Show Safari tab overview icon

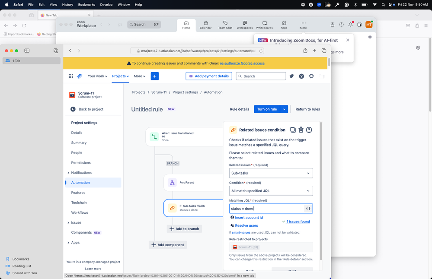[324, 51]
